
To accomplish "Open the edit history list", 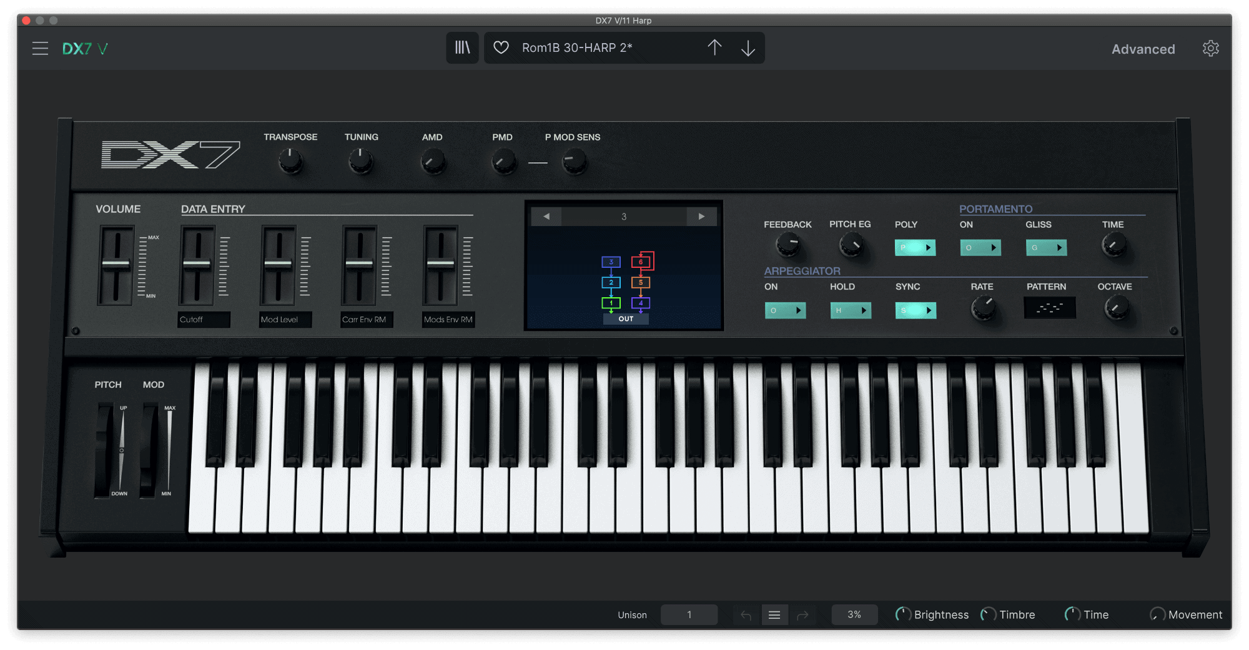I will click(x=774, y=615).
